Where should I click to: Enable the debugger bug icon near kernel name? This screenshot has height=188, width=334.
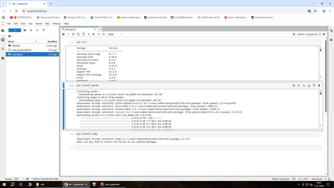coord(294,34)
